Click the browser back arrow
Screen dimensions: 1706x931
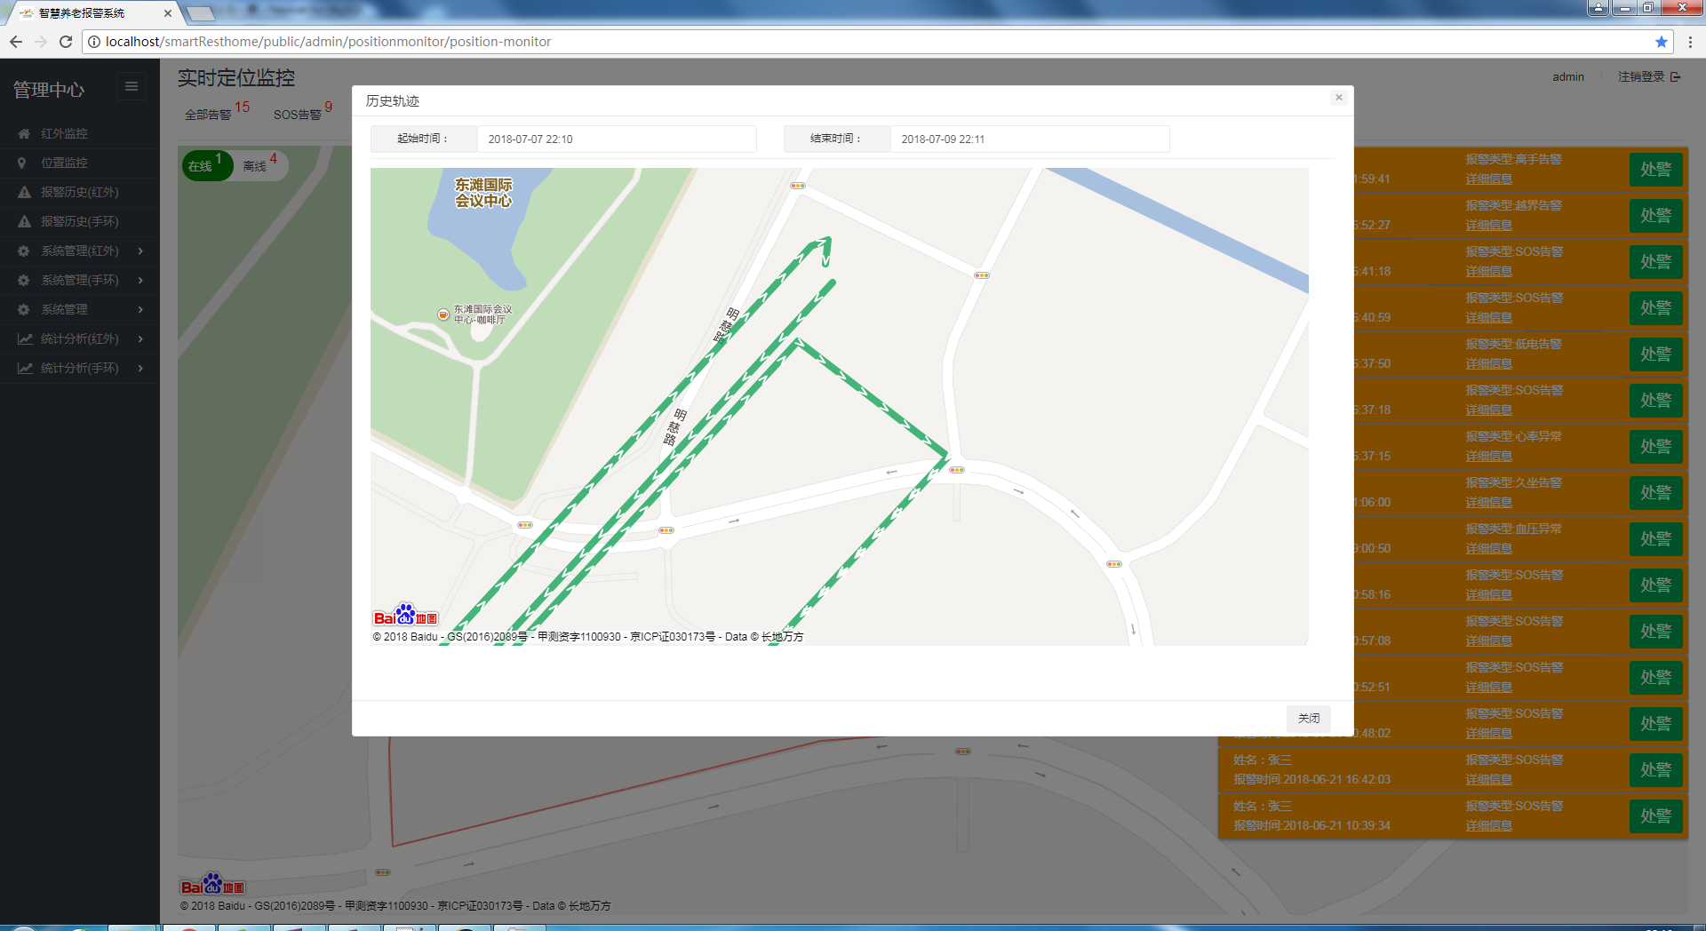16,42
